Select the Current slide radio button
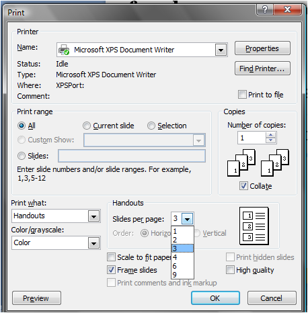This screenshot has height=313, width=308. click(87, 126)
